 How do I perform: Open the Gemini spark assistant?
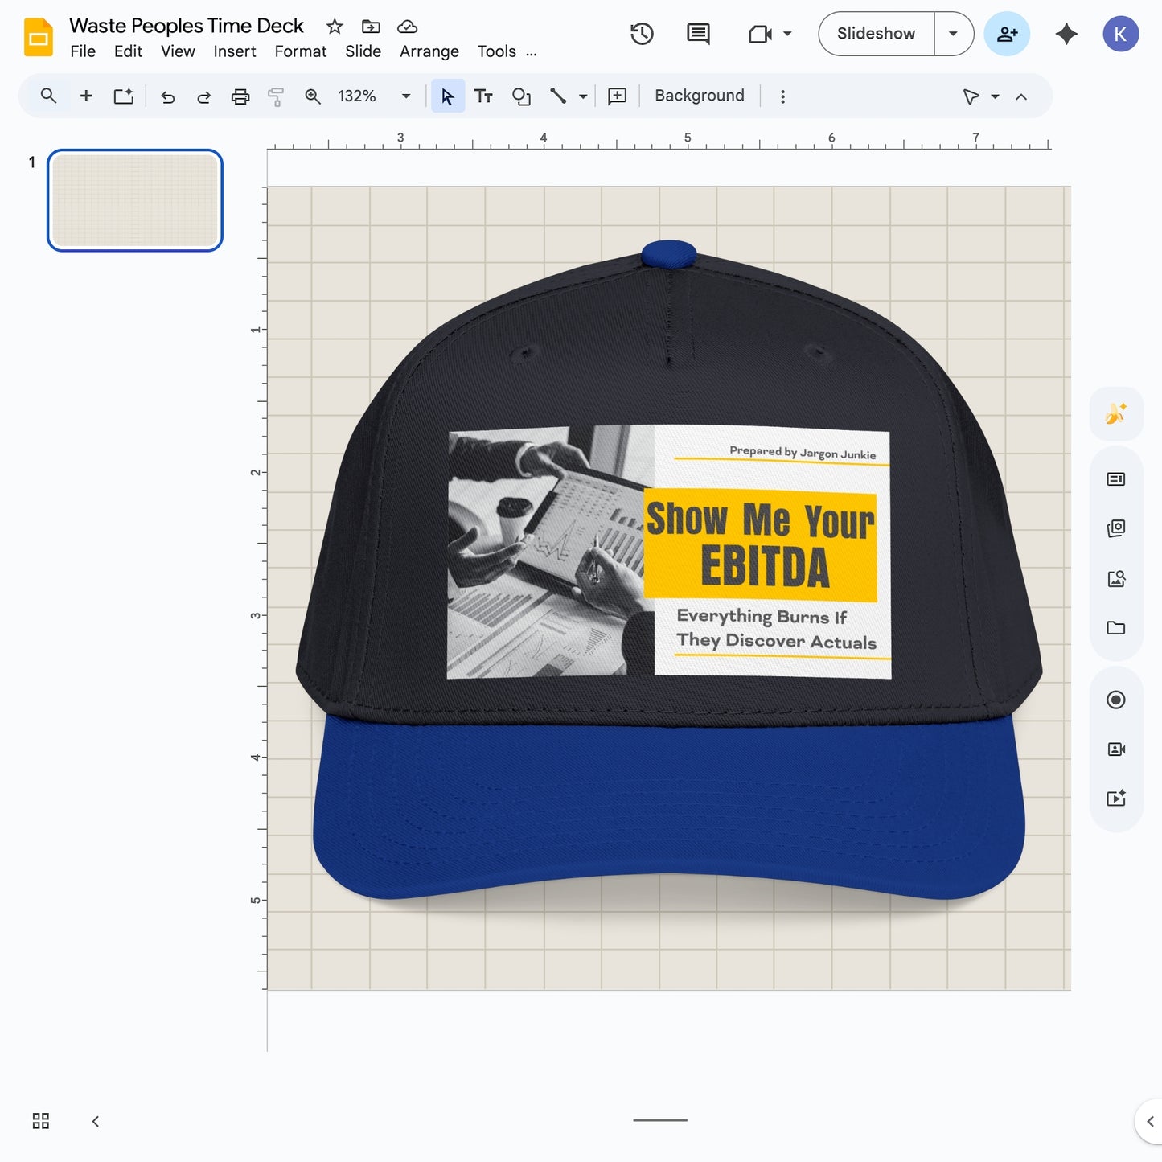pos(1066,34)
